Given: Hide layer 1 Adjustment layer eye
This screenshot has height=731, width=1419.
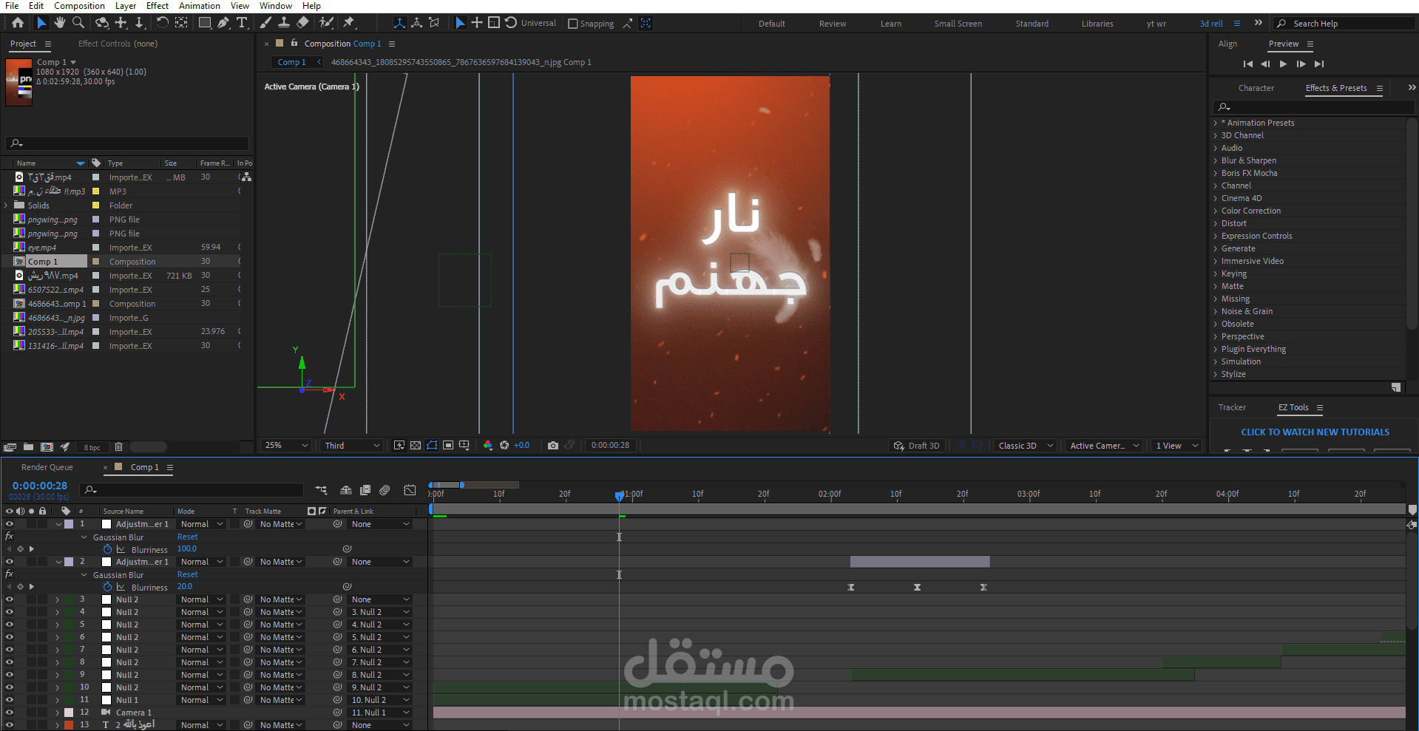Looking at the screenshot, I should click(x=10, y=524).
